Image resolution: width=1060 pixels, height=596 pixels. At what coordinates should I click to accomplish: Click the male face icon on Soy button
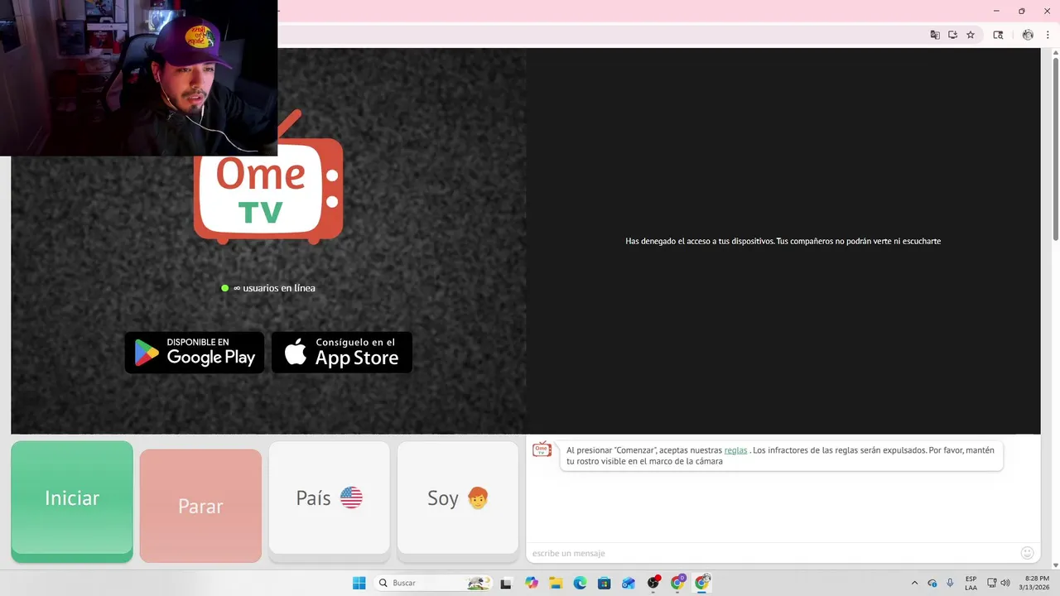[478, 497]
